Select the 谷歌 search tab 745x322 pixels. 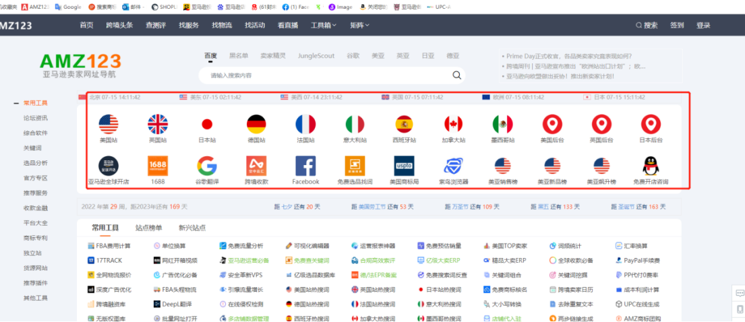tap(353, 55)
